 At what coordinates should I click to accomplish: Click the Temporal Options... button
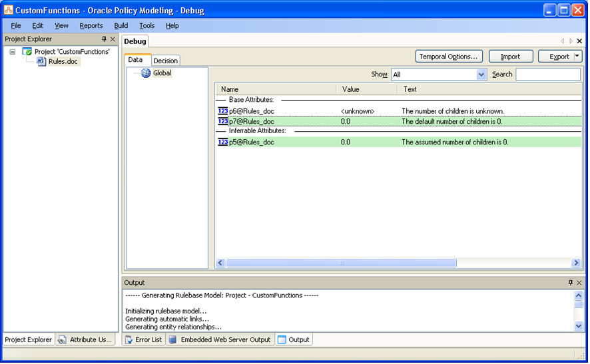tap(449, 57)
